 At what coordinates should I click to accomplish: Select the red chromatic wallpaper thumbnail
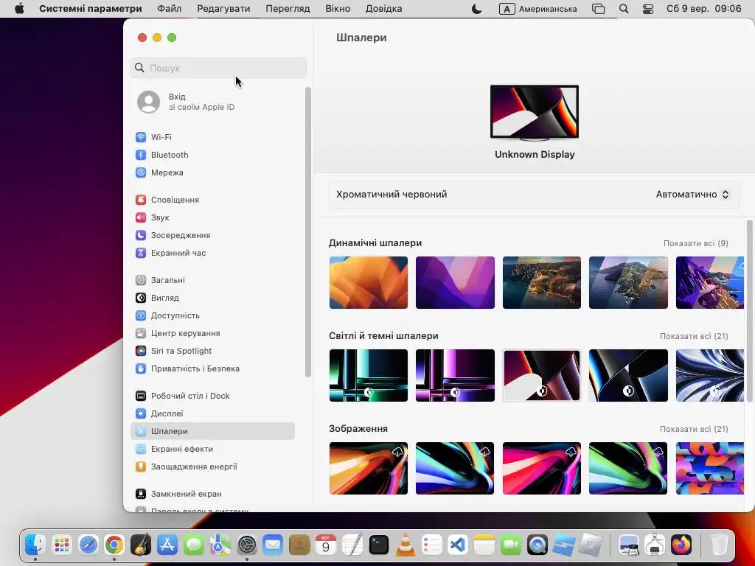[542, 375]
